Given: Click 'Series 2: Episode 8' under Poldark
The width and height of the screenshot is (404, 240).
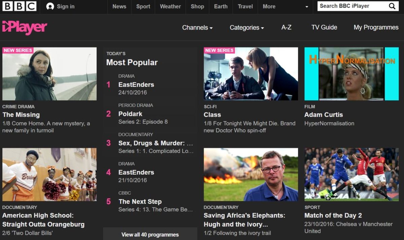Looking at the screenshot, I should coord(143,122).
